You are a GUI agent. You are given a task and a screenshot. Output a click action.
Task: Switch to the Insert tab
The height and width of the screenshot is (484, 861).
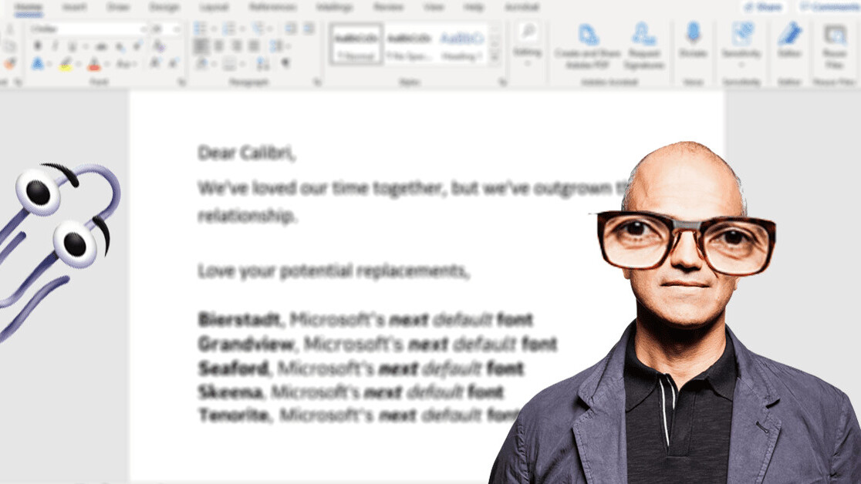74,7
